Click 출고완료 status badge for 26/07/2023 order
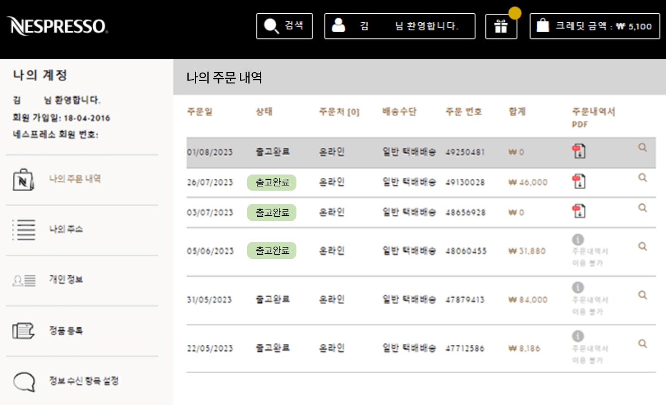 (272, 182)
